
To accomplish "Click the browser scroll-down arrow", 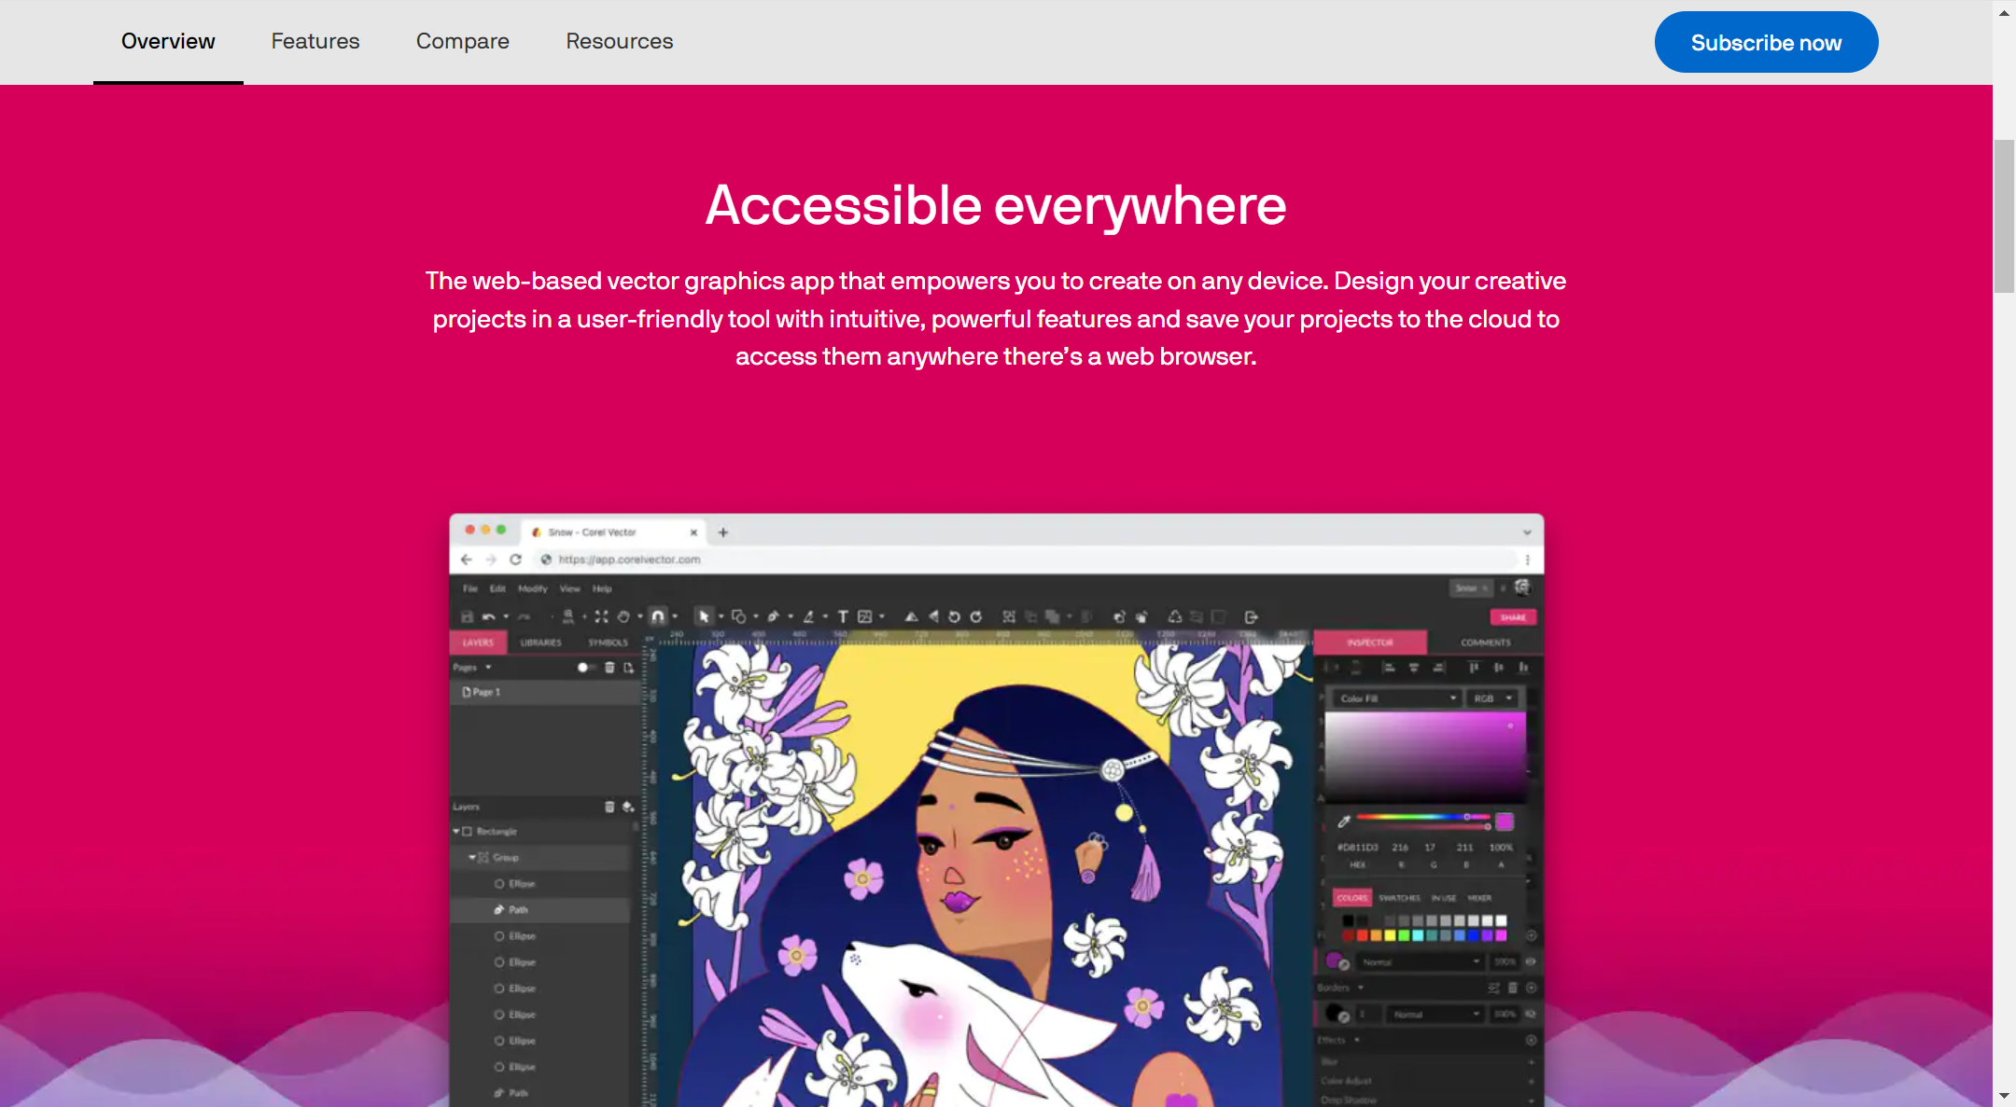I will (x=2004, y=1096).
